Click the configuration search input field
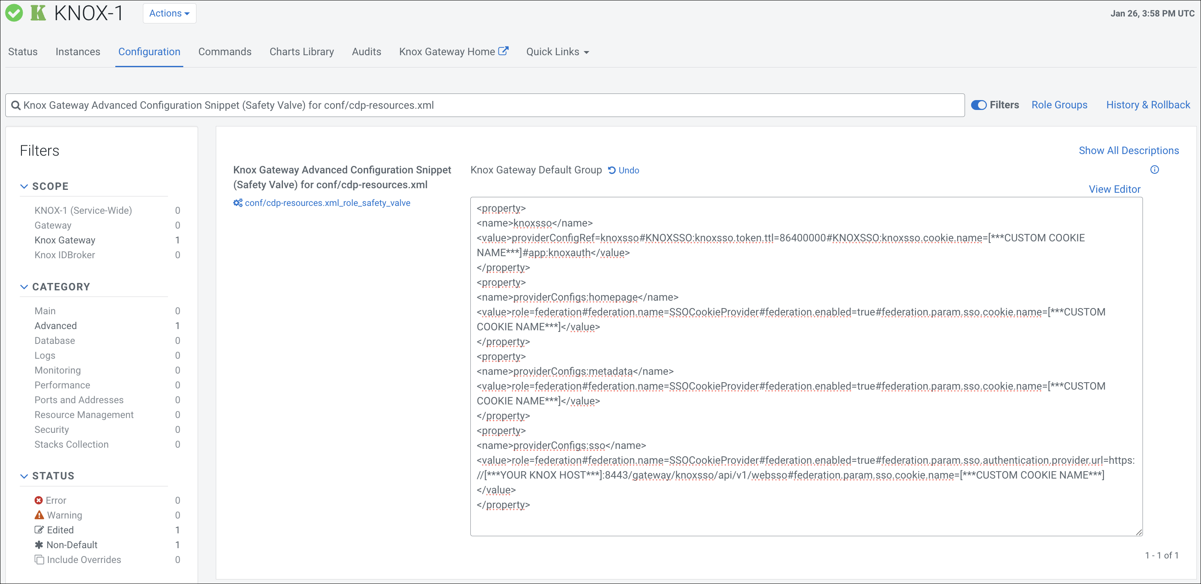 tap(485, 105)
